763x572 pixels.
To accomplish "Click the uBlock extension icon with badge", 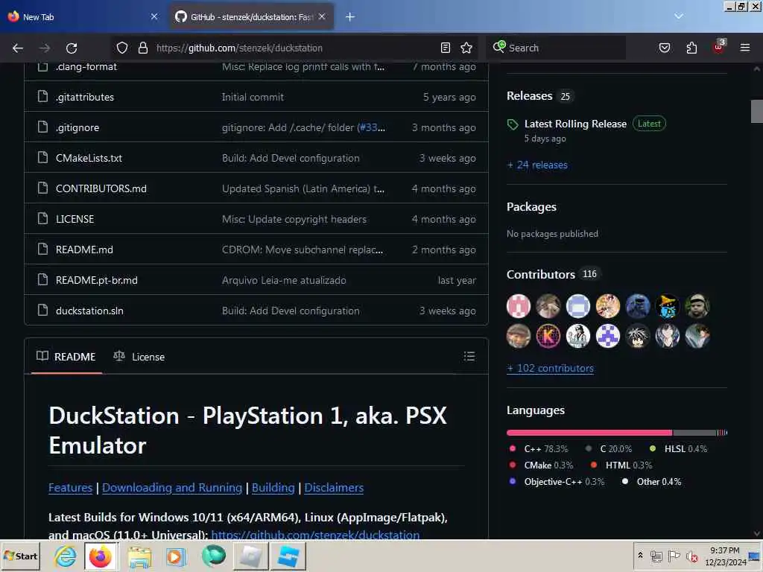I will [719, 47].
